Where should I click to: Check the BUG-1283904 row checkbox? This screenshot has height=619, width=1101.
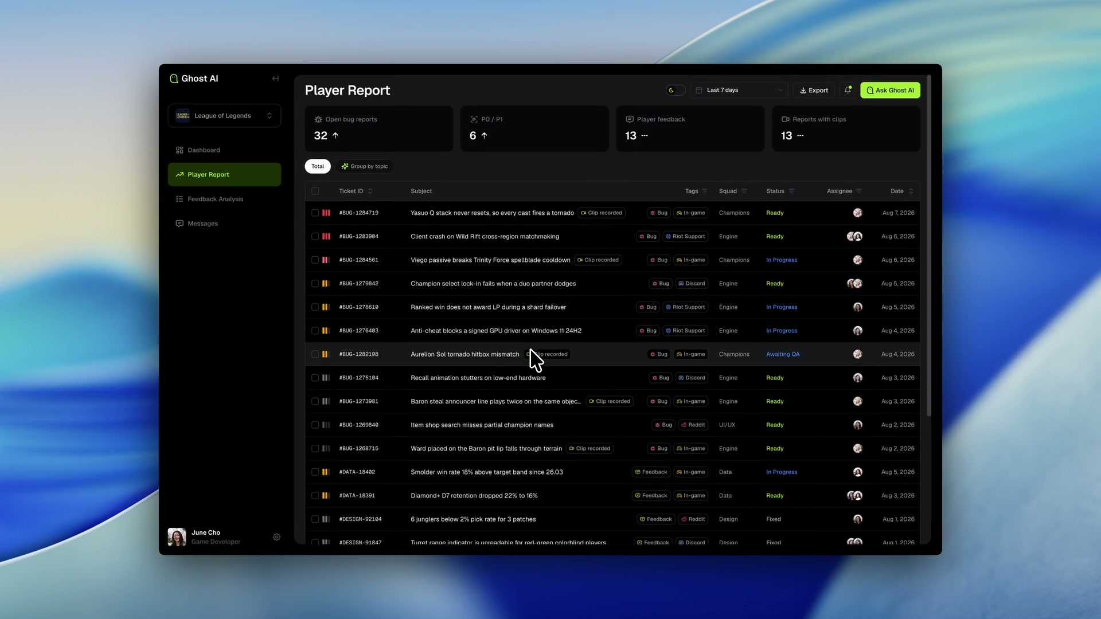pos(315,236)
